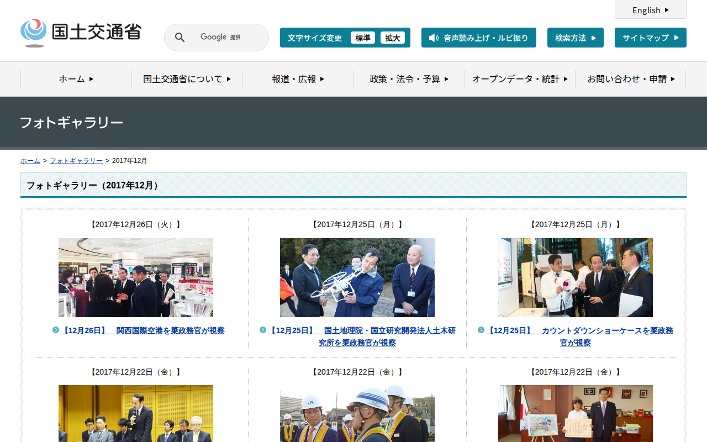Switch language to English

tap(651, 10)
